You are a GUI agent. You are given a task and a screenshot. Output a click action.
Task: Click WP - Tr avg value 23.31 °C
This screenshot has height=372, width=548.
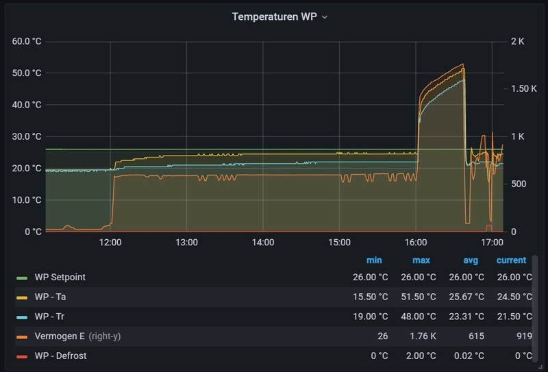[x=466, y=317]
